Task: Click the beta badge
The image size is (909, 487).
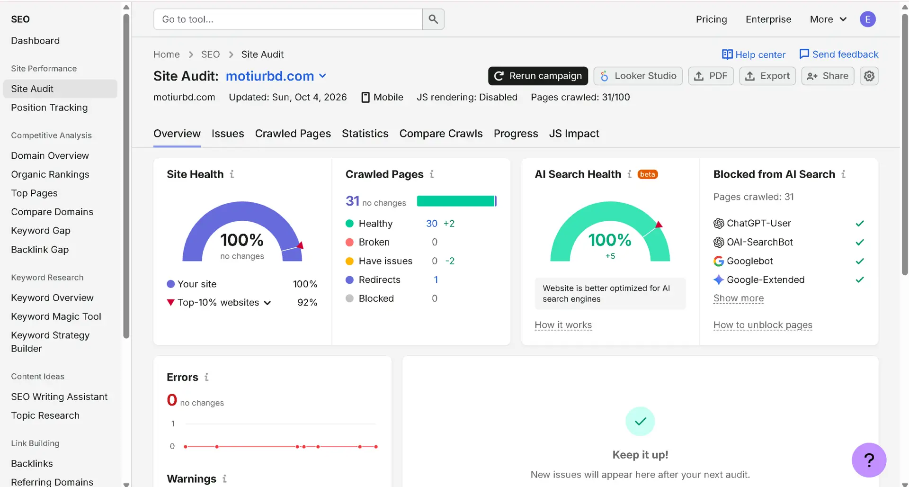Action: tap(648, 174)
